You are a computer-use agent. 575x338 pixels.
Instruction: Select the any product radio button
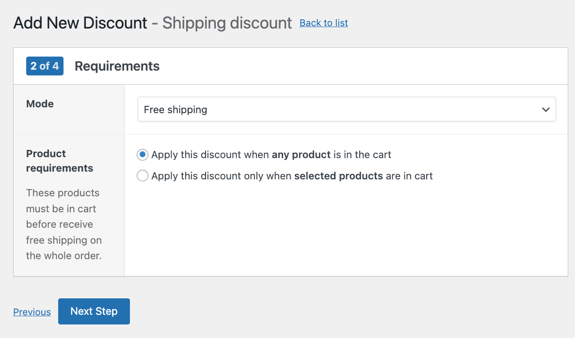[x=143, y=155]
